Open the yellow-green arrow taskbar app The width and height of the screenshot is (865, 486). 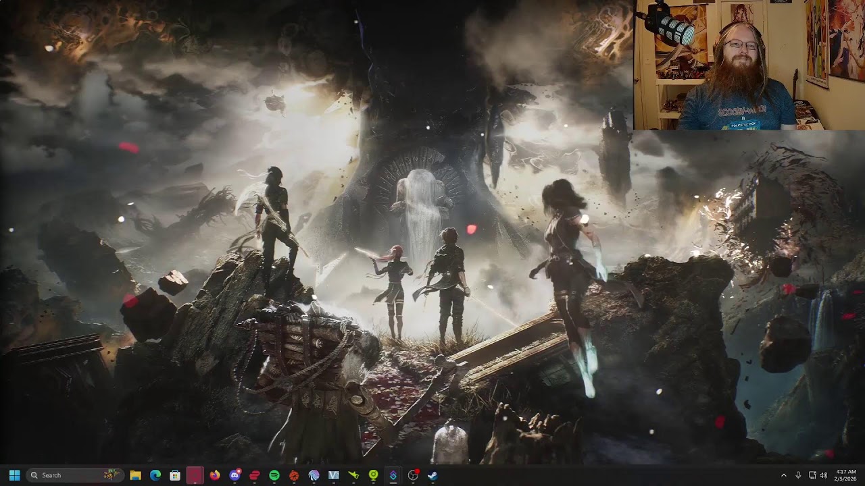(x=353, y=475)
